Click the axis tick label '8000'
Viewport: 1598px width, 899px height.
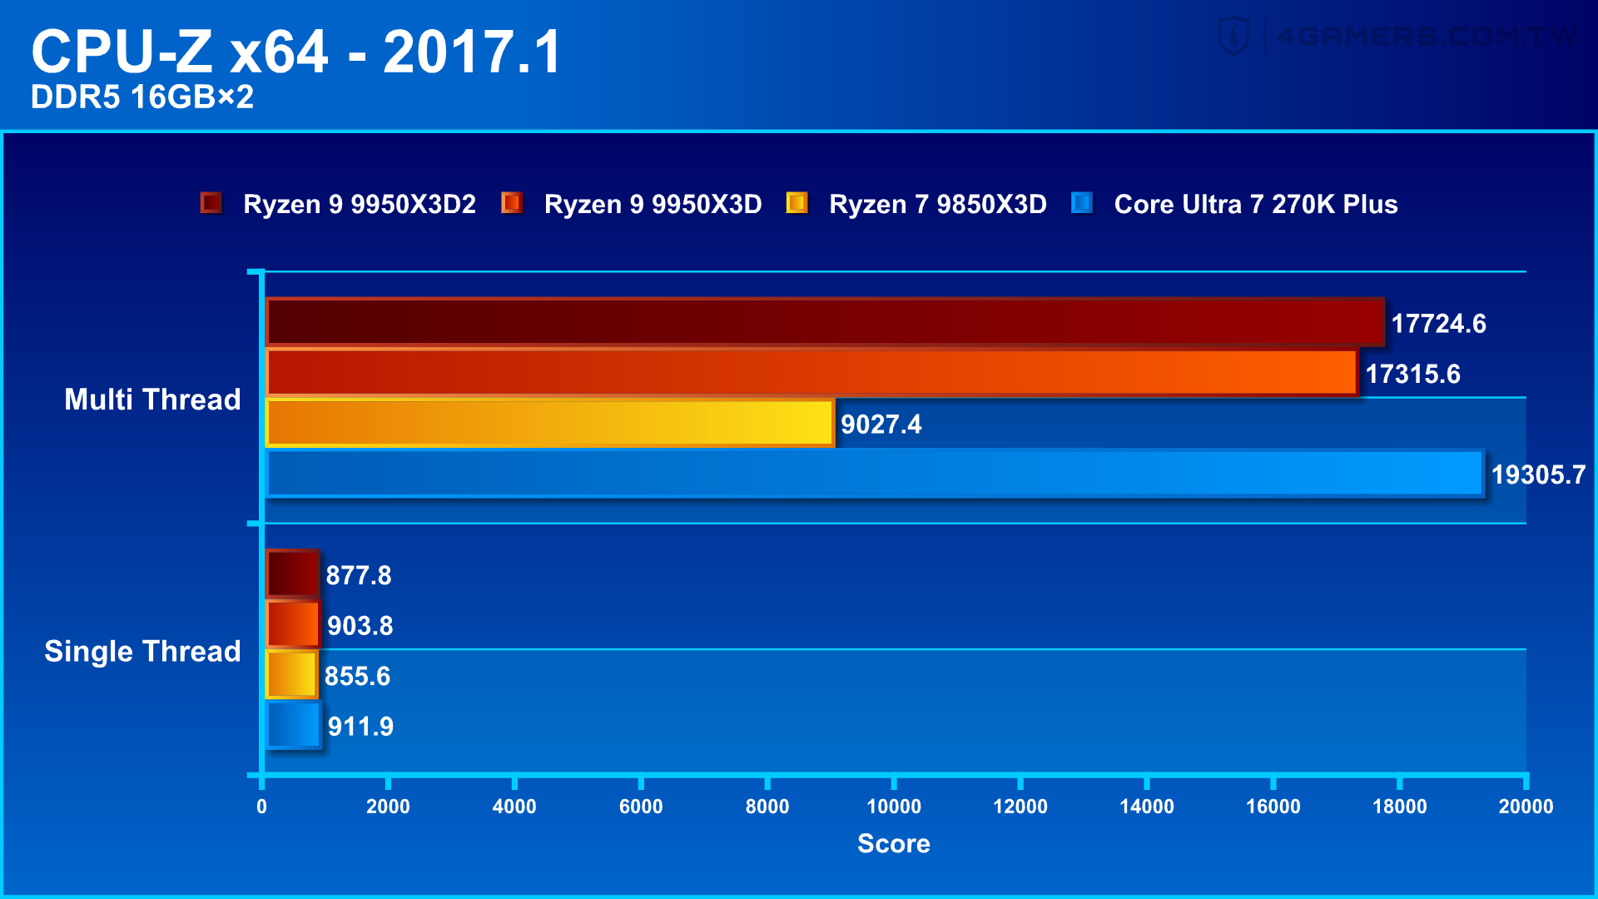[767, 807]
